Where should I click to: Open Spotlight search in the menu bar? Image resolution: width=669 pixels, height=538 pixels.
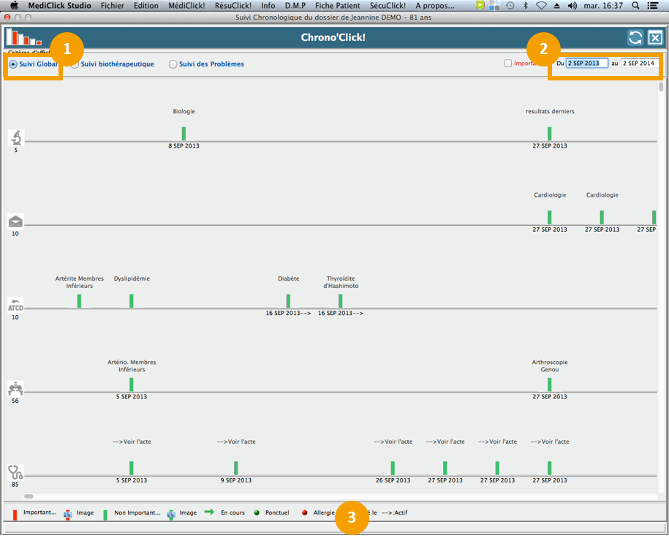pyautogui.click(x=635, y=5)
